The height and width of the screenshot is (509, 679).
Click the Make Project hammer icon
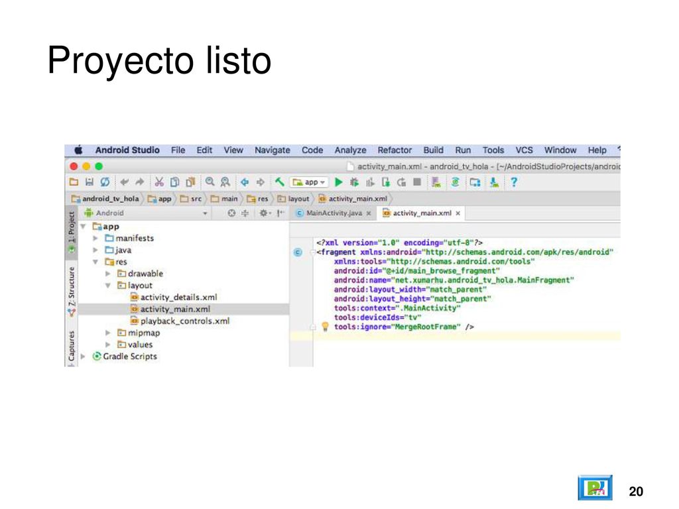(x=279, y=182)
